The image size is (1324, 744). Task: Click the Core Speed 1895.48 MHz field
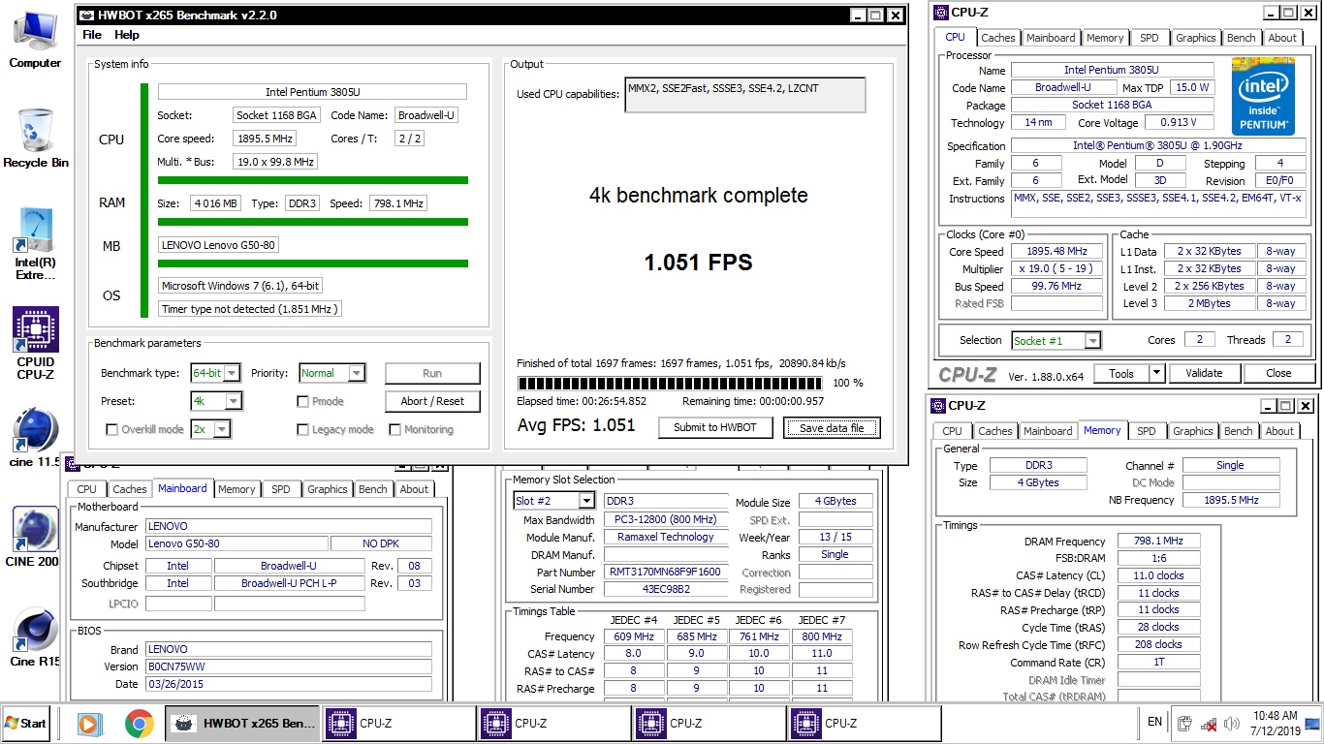[1056, 251]
